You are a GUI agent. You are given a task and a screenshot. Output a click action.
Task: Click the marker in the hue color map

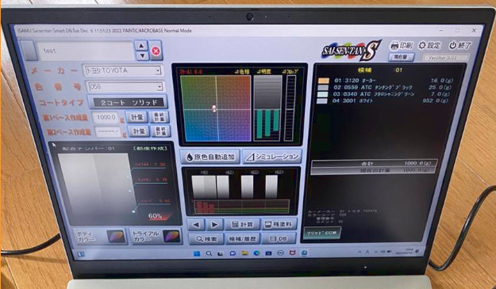click(x=214, y=109)
